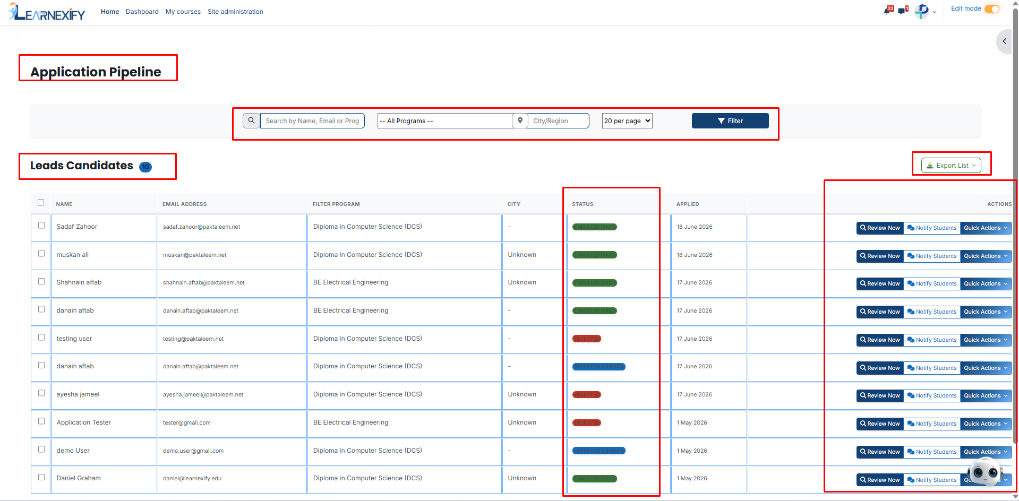Click Notify Students for Shahnain aftab
The width and height of the screenshot is (1019, 501).
pos(932,284)
